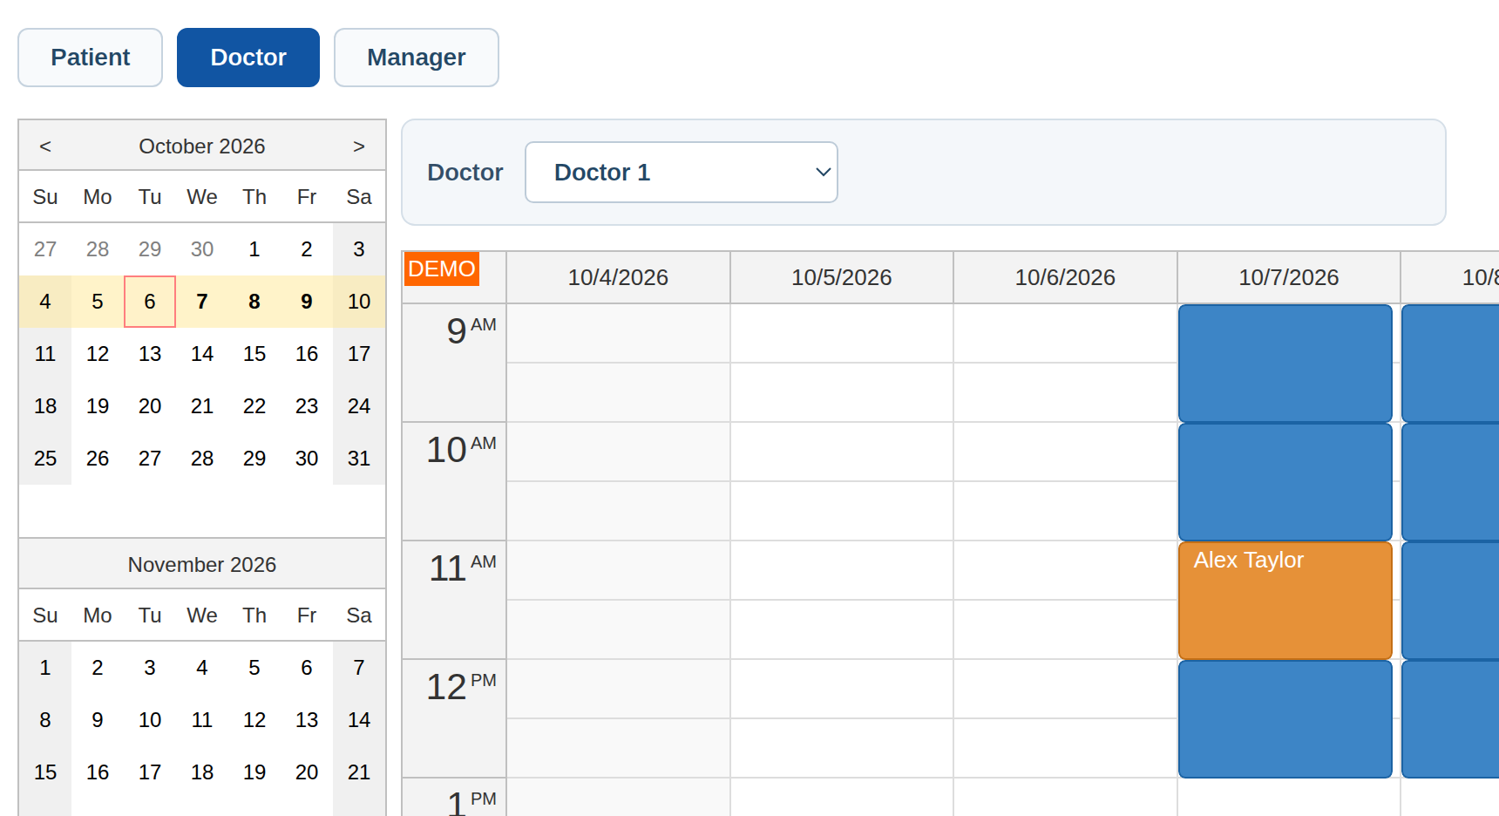The height and width of the screenshot is (816, 1499).
Task: Select October 1 in the mini calendar
Action: pos(254,249)
